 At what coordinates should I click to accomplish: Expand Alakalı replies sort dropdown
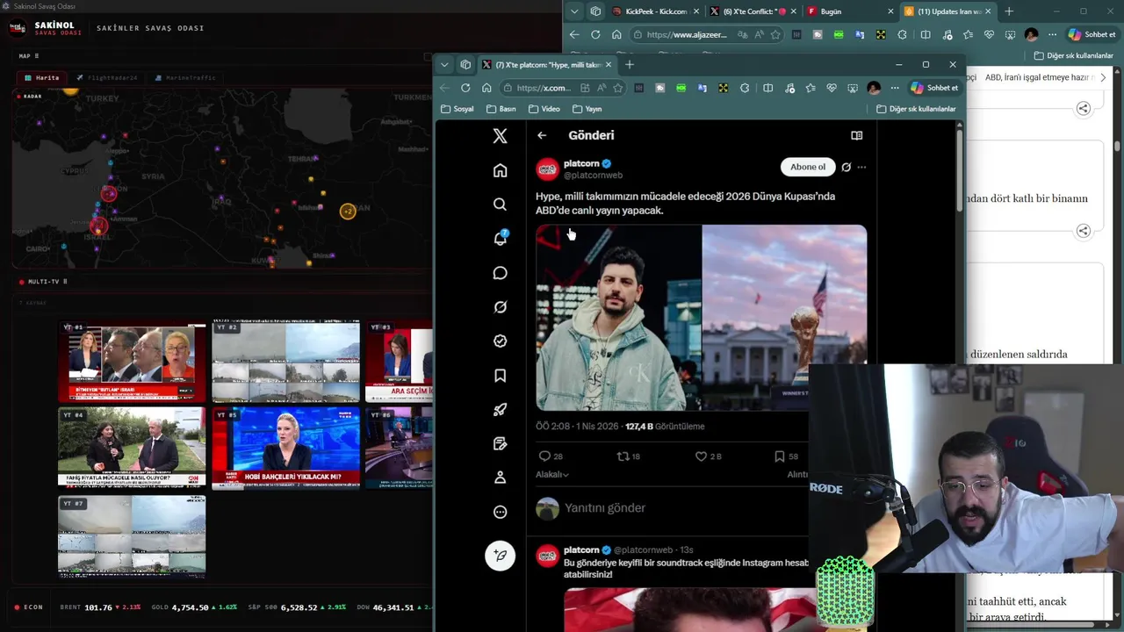tap(552, 474)
